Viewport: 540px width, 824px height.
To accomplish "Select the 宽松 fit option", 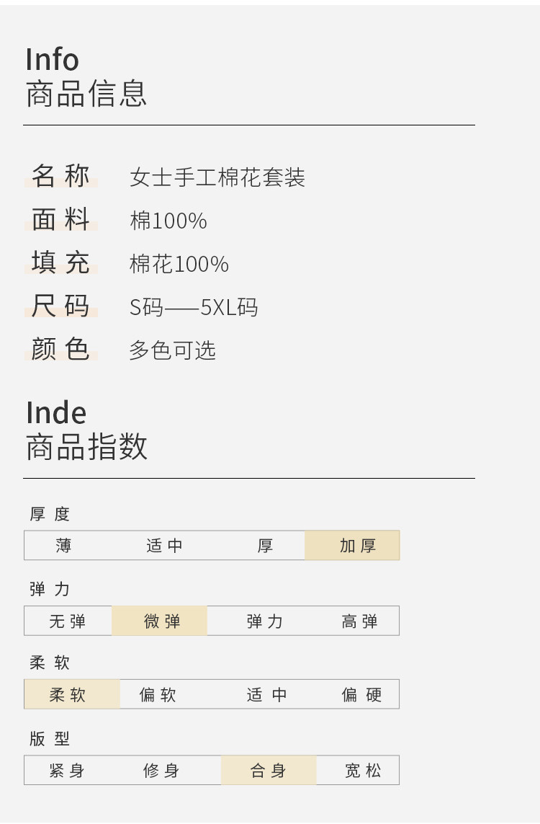I will [363, 771].
